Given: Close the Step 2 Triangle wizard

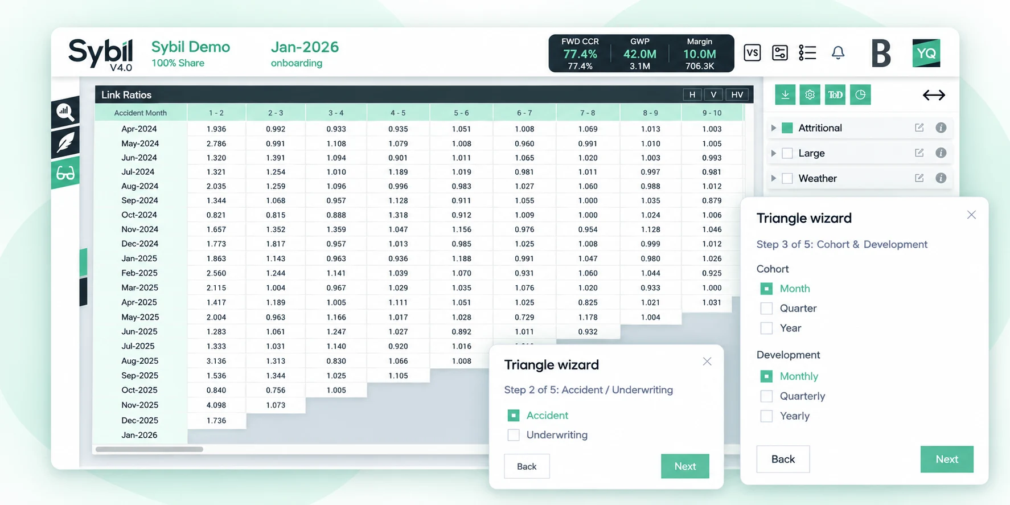Looking at the screenshot, I should (707, 362).
